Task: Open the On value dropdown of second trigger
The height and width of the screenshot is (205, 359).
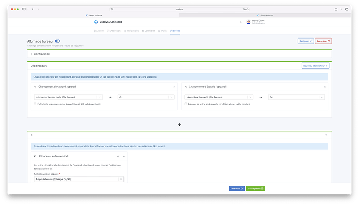Action: (296, 97)
